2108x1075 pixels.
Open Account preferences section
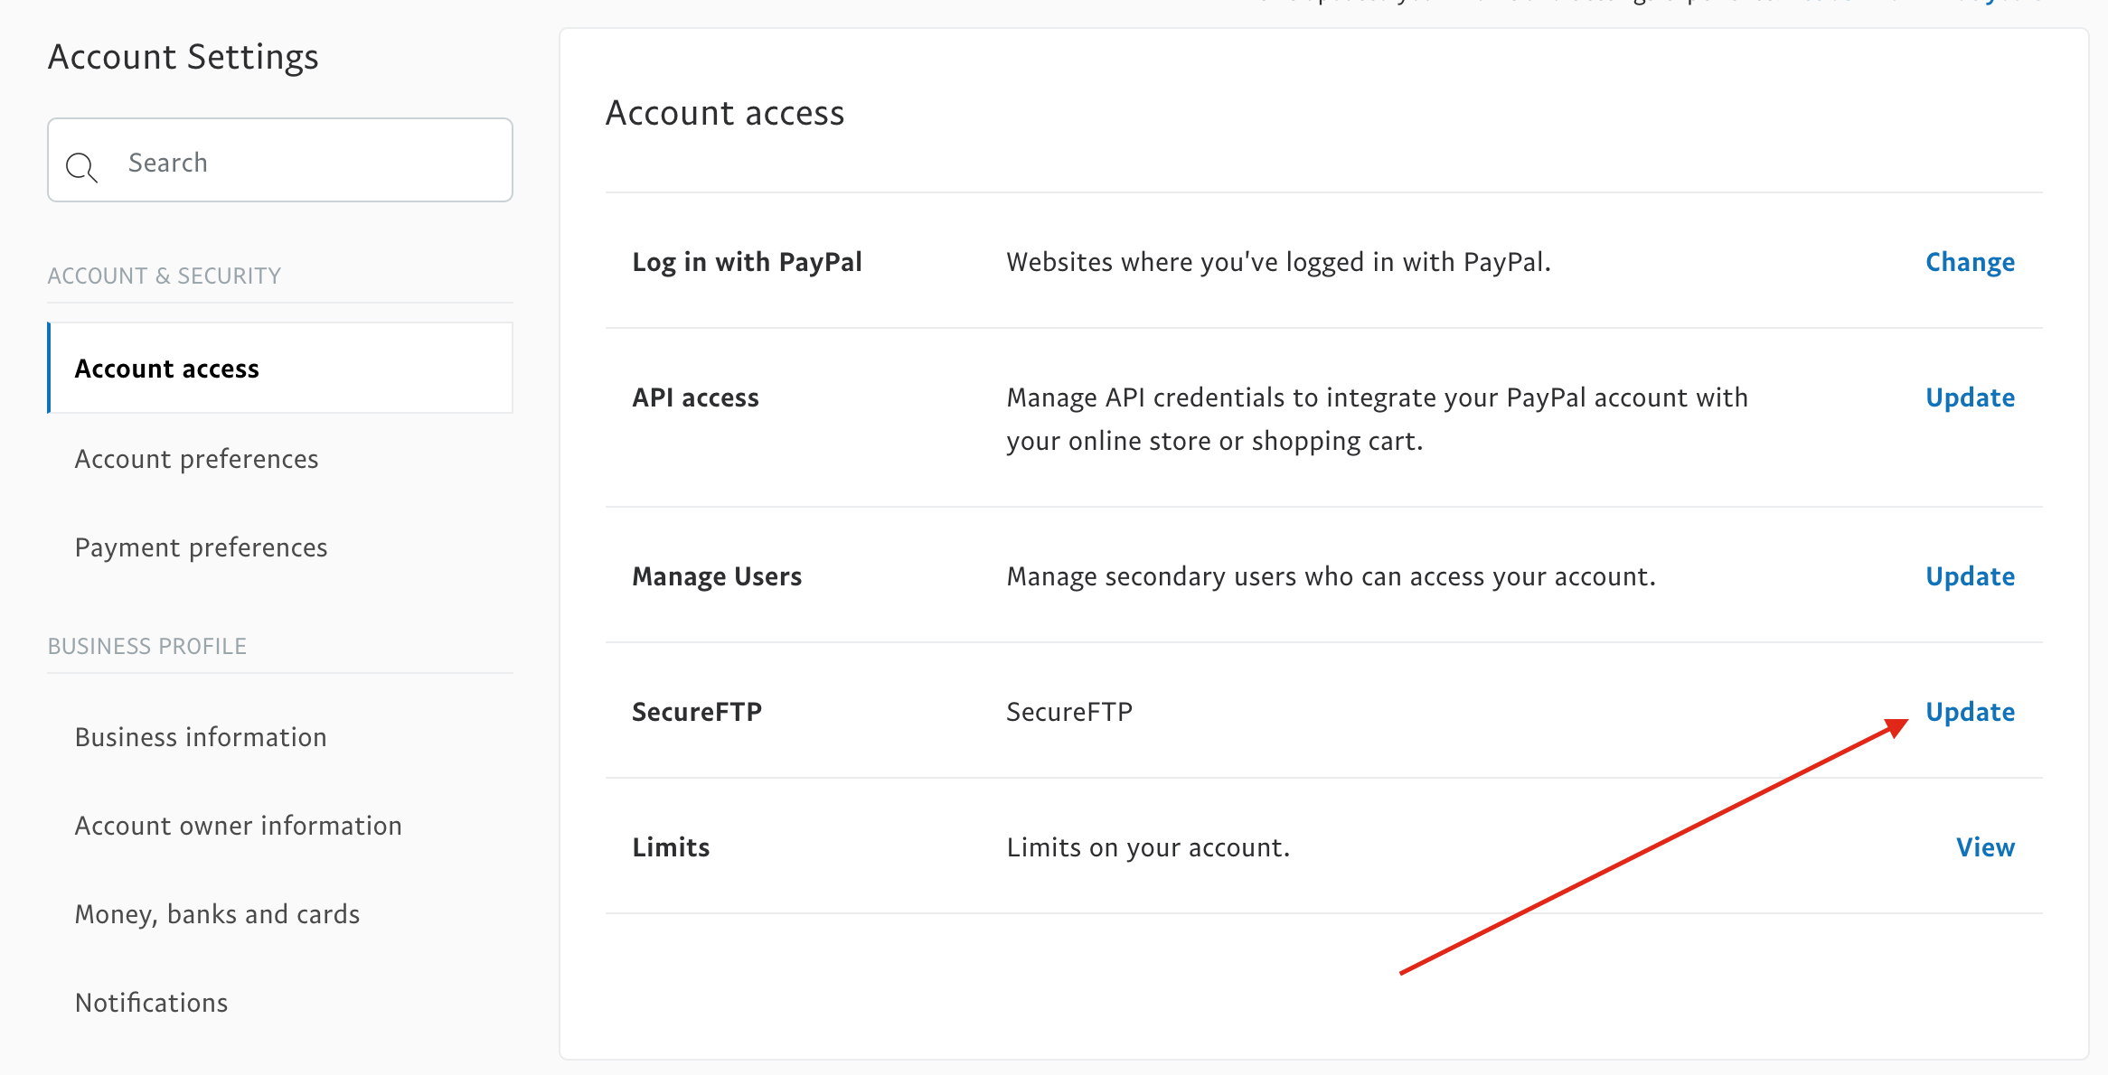196,459
